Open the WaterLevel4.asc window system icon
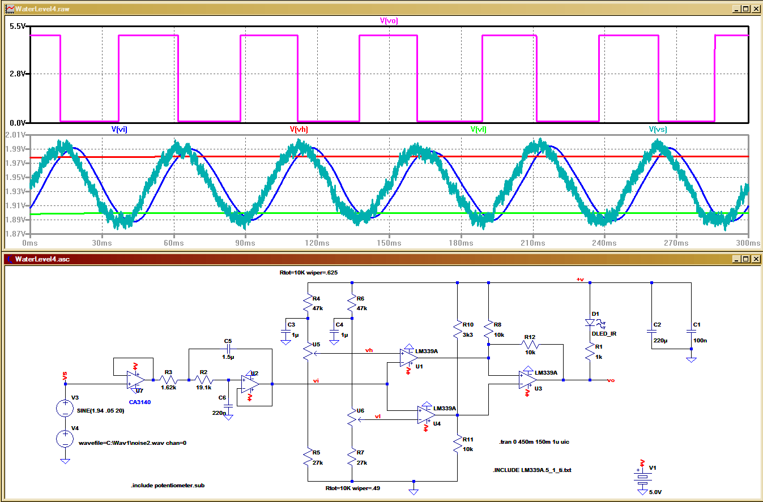Image resolution: width=763 pixels, height=502 pixels. (x=10, y=259)
